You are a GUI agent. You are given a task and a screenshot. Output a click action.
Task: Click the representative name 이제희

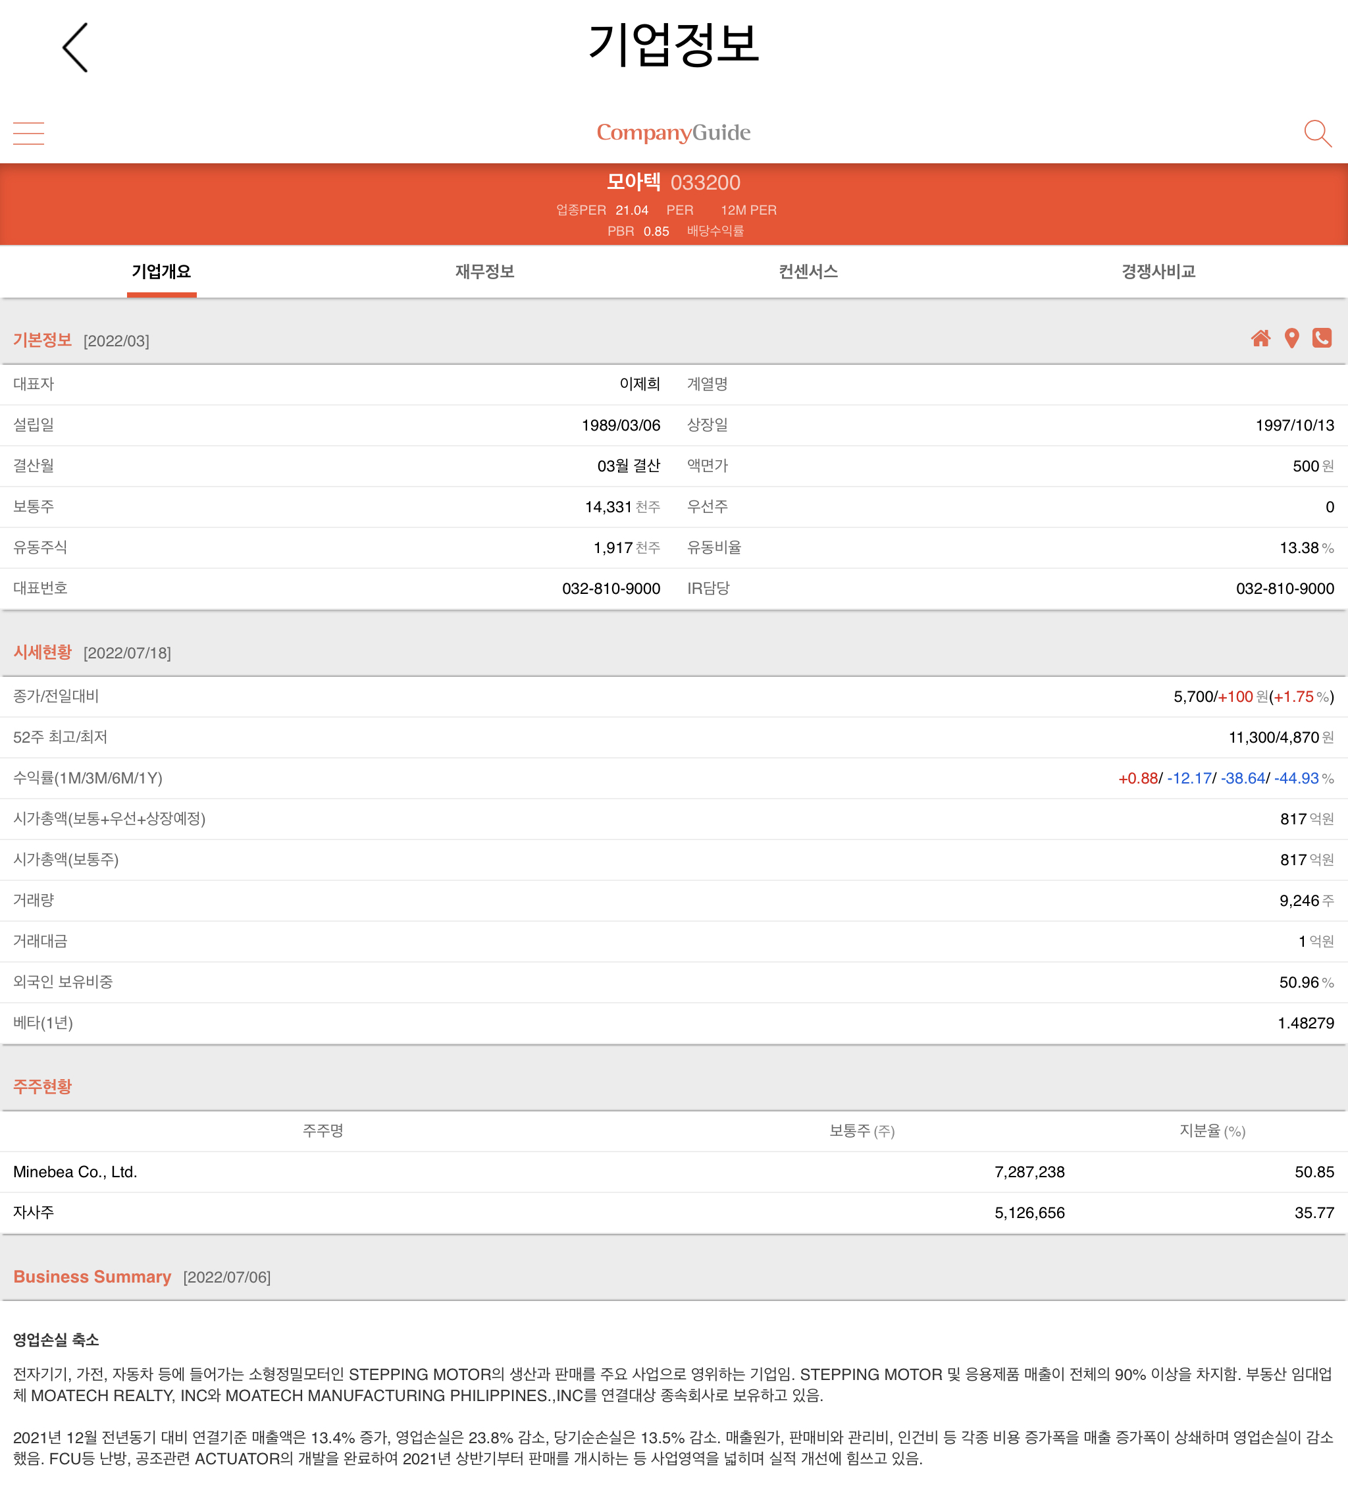point(640,384)
